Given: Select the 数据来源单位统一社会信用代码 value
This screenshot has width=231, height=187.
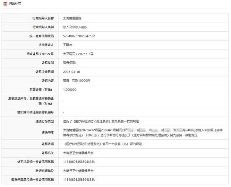Looking at the screenshot, I should (79, 180).
